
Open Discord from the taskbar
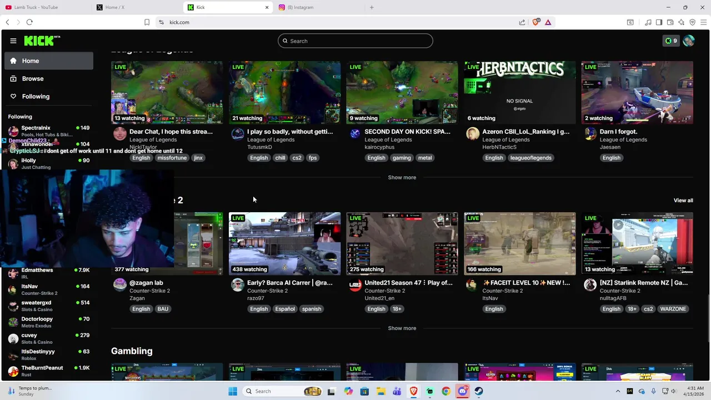point(463,391)
